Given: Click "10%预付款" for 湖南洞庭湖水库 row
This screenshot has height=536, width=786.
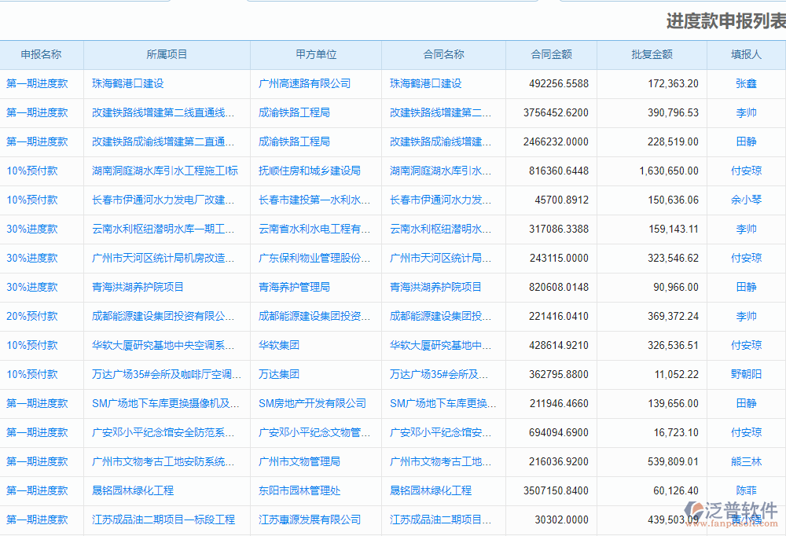Looking at the screenshot, I should pyautogui.click(x=37, y=171).
